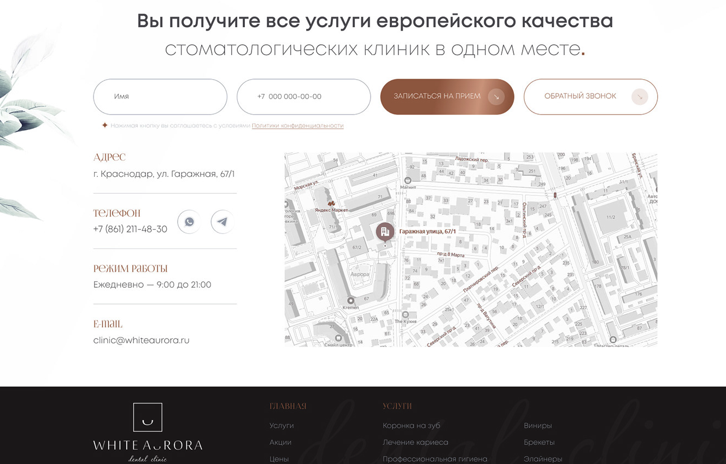Click phone number +7 (861) 211-48-30
This screenshot has height=464, width=726.
[130, 229]
